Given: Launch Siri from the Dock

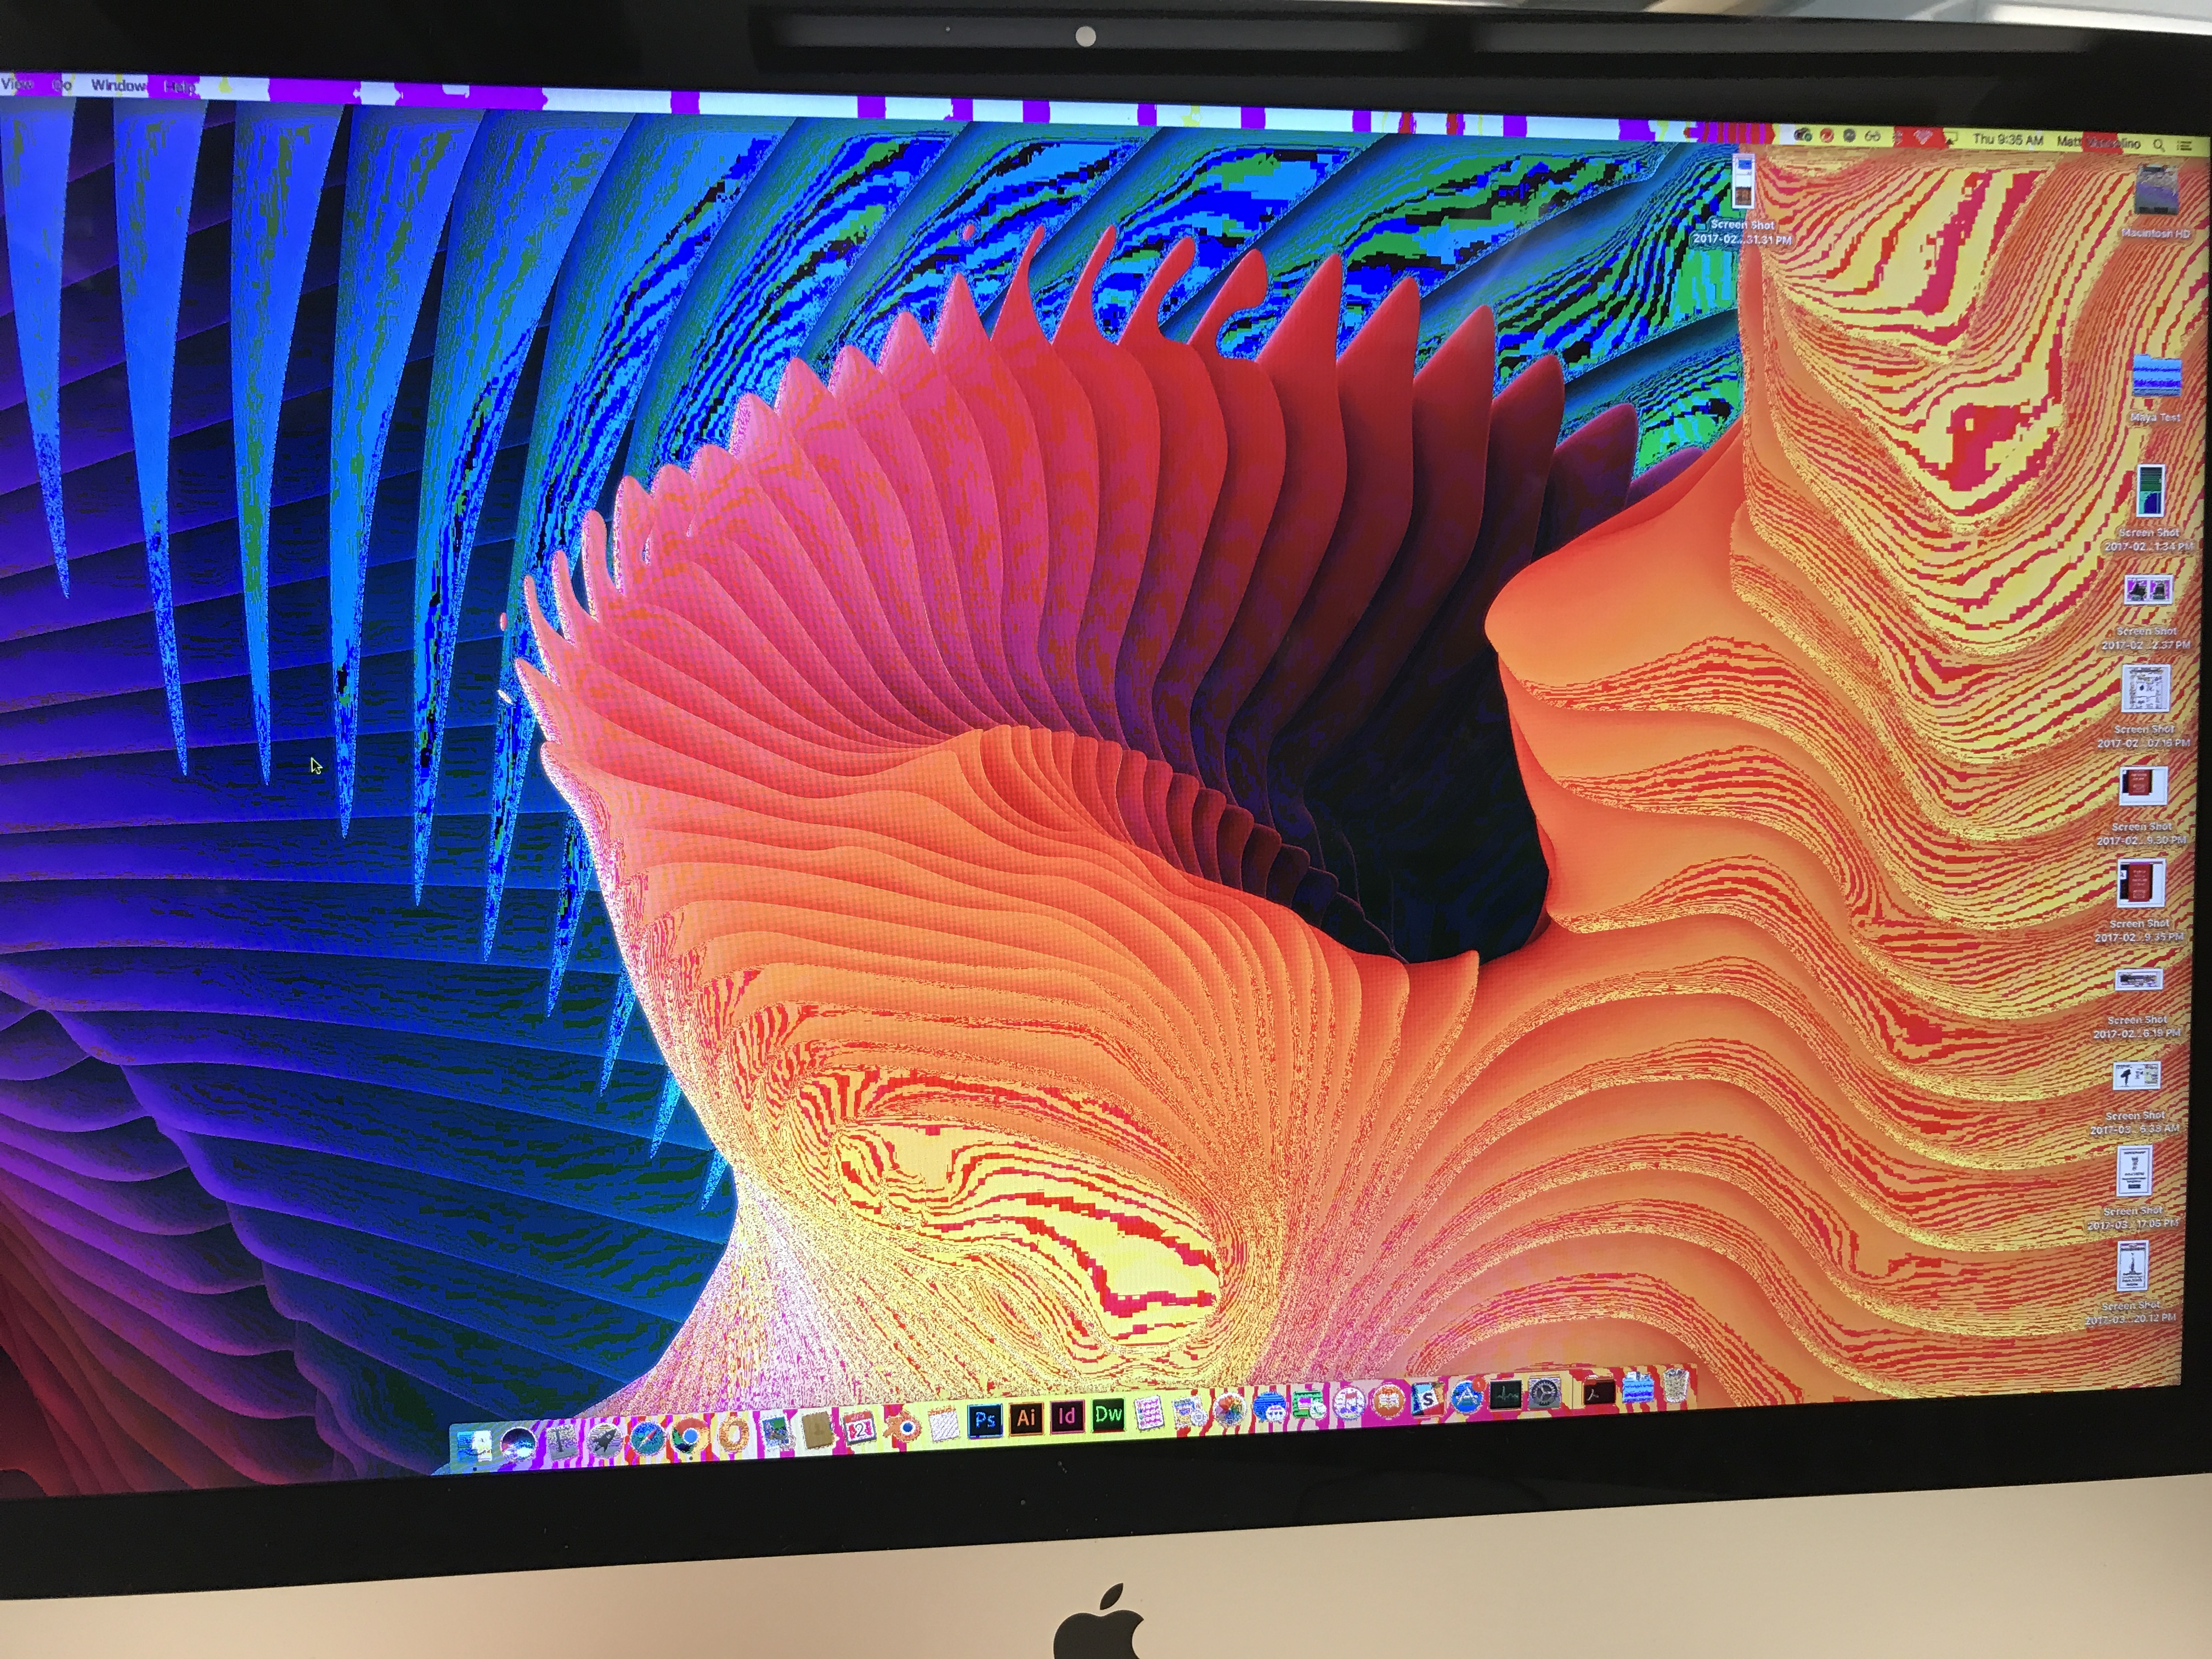Looking at the screenshot, I should click(x=518, y=1445).
